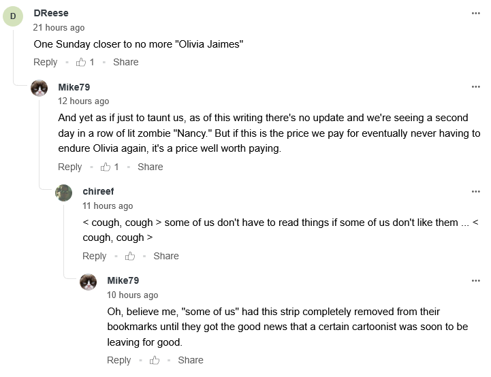Click DReese's letter D avatar
Viewport: 491px width, 377px height.
point(13,16)
